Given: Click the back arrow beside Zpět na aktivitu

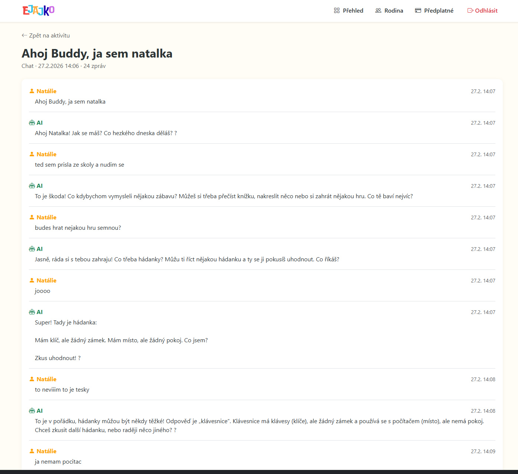Looking at the screenshot, I should pos(25,36).
